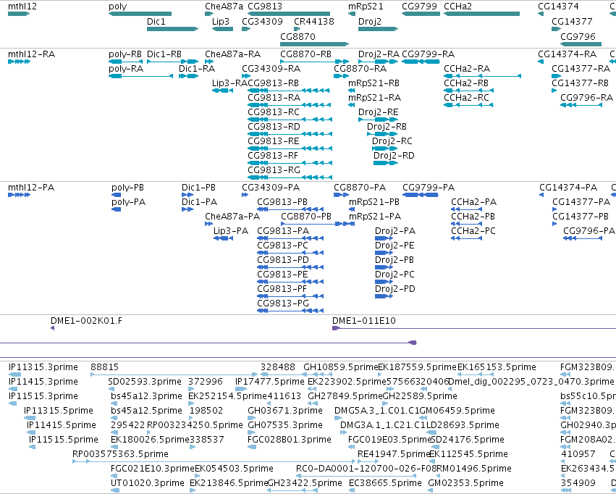Click the IP17477.5prime EST label
616x494 pixels.
(269, 382)
